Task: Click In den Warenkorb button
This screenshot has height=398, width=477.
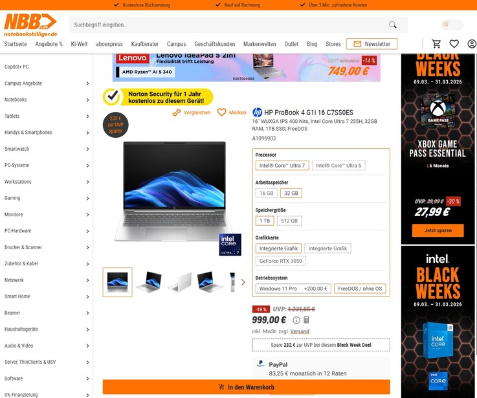Action: point(247,387)
